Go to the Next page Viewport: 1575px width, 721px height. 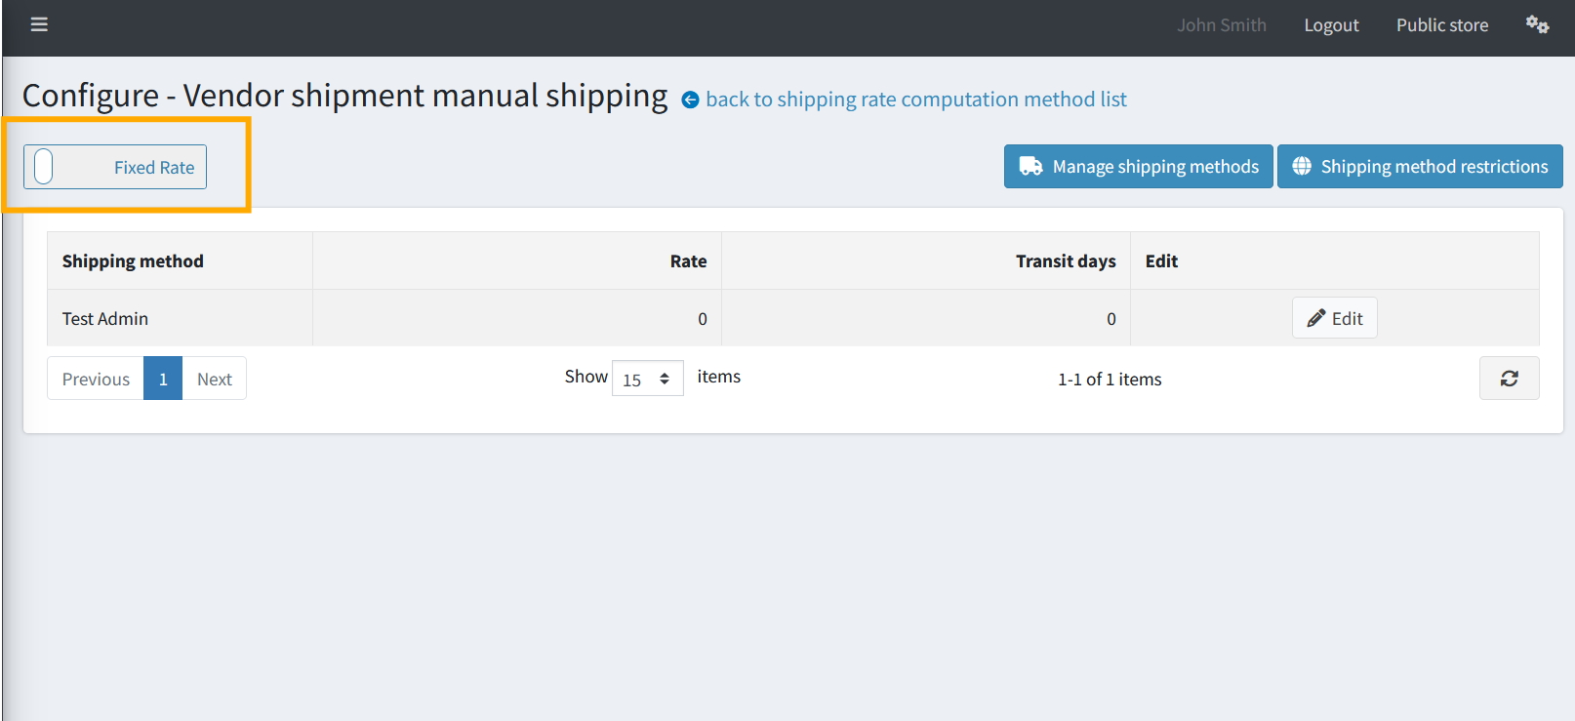click(x=214, y=379)
